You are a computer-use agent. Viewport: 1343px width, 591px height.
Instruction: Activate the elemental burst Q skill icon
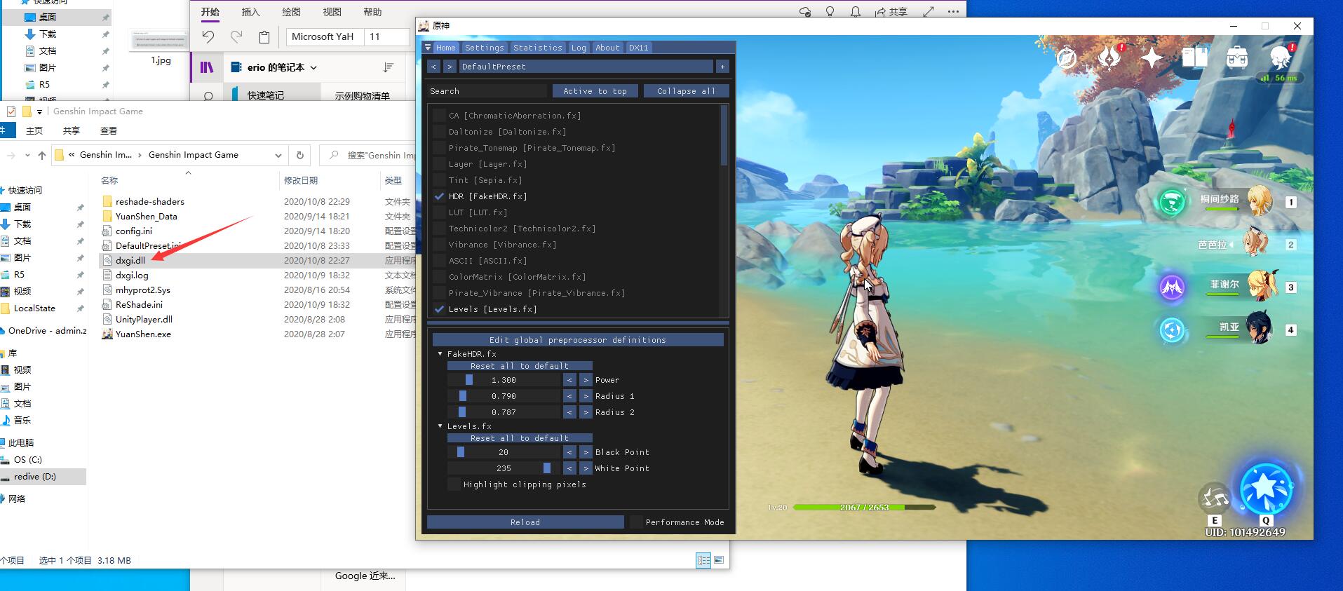click(1266, 489)
